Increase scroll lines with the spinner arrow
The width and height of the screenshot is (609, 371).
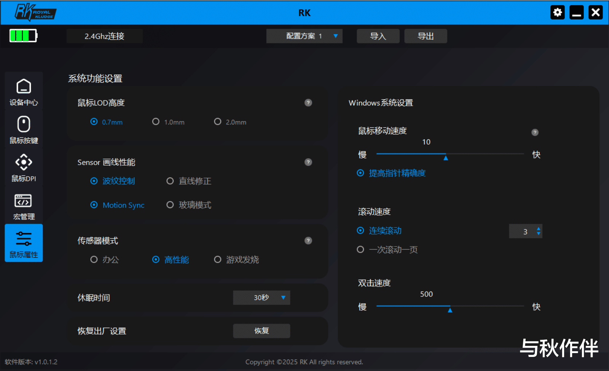tap(538, 229)
